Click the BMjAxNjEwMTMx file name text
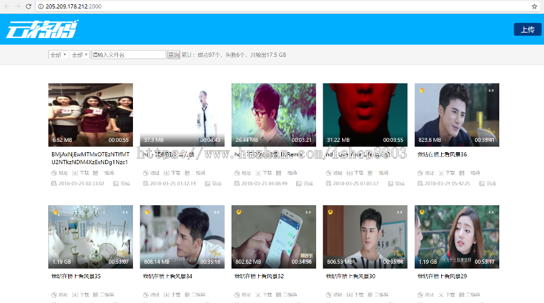The image size is (544, 303). (91, 158)
